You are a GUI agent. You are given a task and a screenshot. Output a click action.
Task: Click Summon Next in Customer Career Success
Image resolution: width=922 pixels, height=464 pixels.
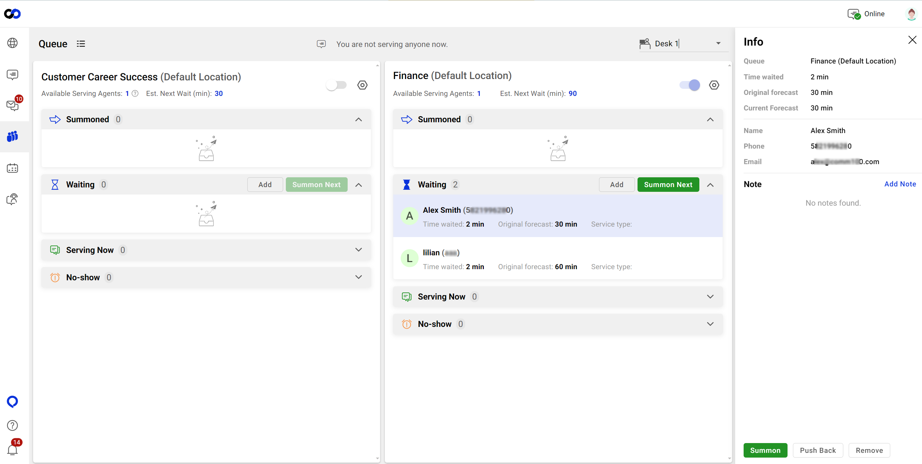click(x=317, y=185)
